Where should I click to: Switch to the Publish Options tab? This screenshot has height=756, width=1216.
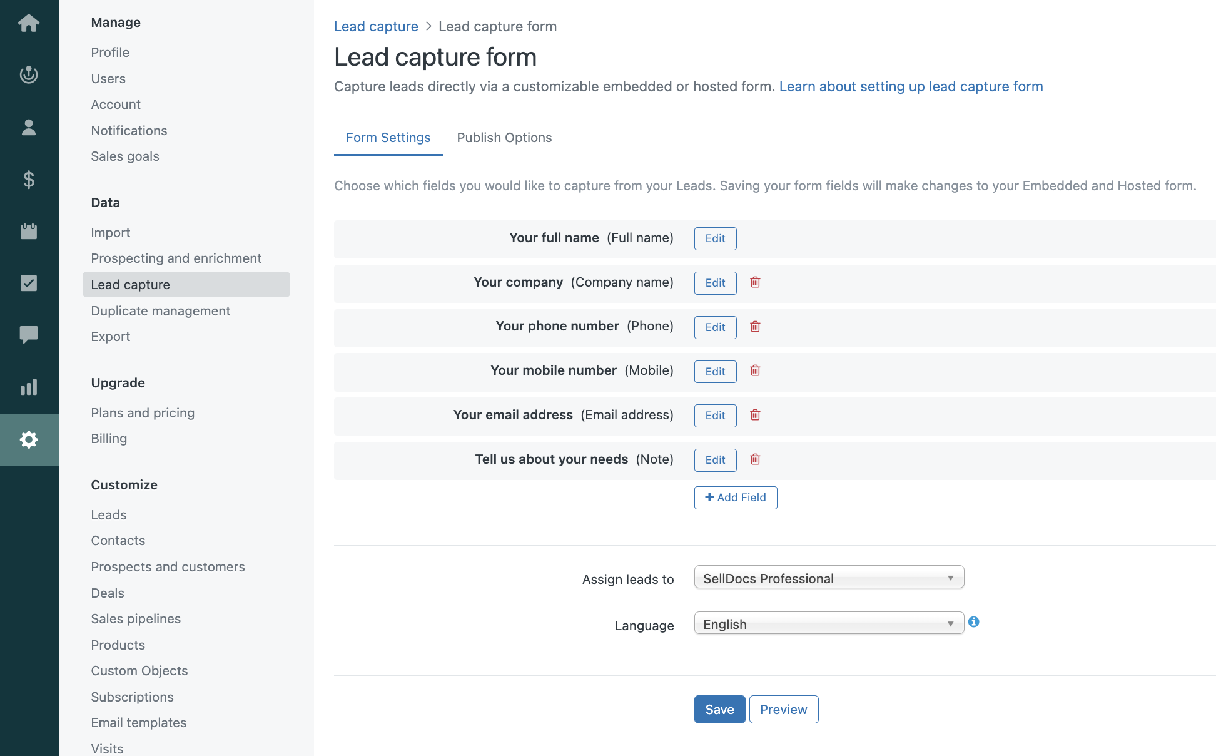coord(504,137)
